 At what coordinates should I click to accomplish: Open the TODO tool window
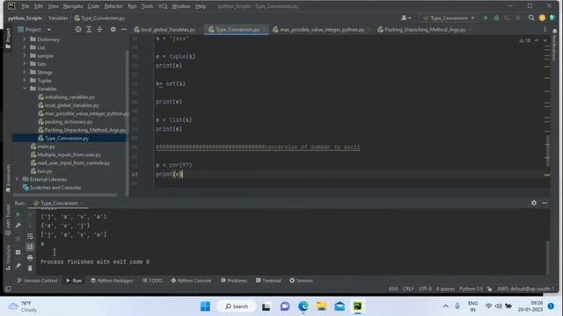tap(152, 281)
